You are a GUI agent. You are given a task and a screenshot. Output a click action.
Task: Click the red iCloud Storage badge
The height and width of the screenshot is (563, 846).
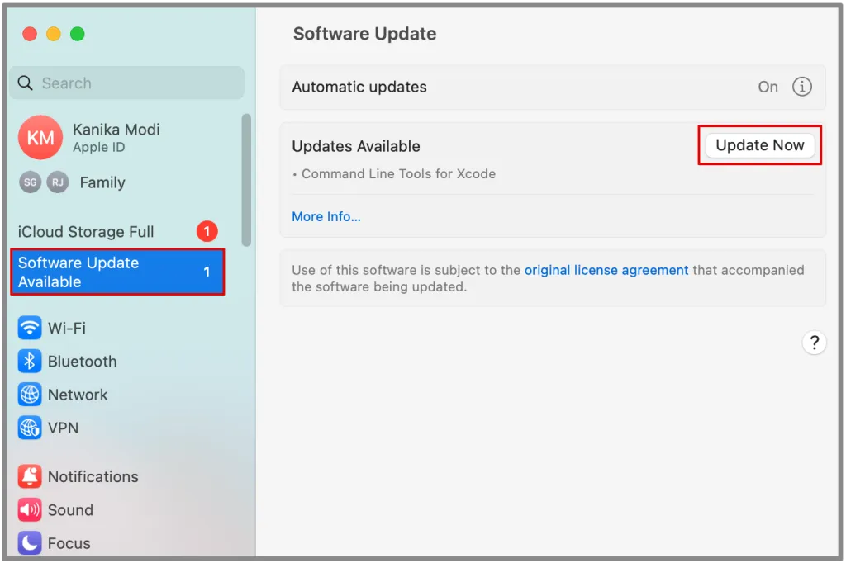[x=207, y=231]
